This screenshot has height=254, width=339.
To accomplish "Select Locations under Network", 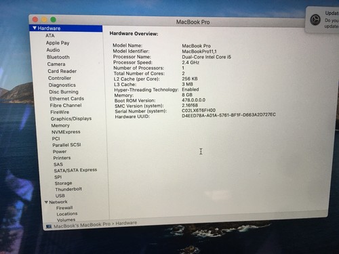I will pos(67,214).
